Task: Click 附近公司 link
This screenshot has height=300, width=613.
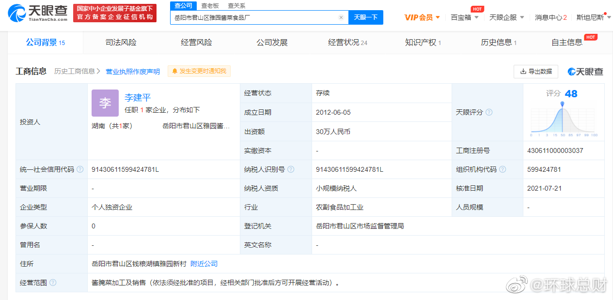Action: coord(204,264)
